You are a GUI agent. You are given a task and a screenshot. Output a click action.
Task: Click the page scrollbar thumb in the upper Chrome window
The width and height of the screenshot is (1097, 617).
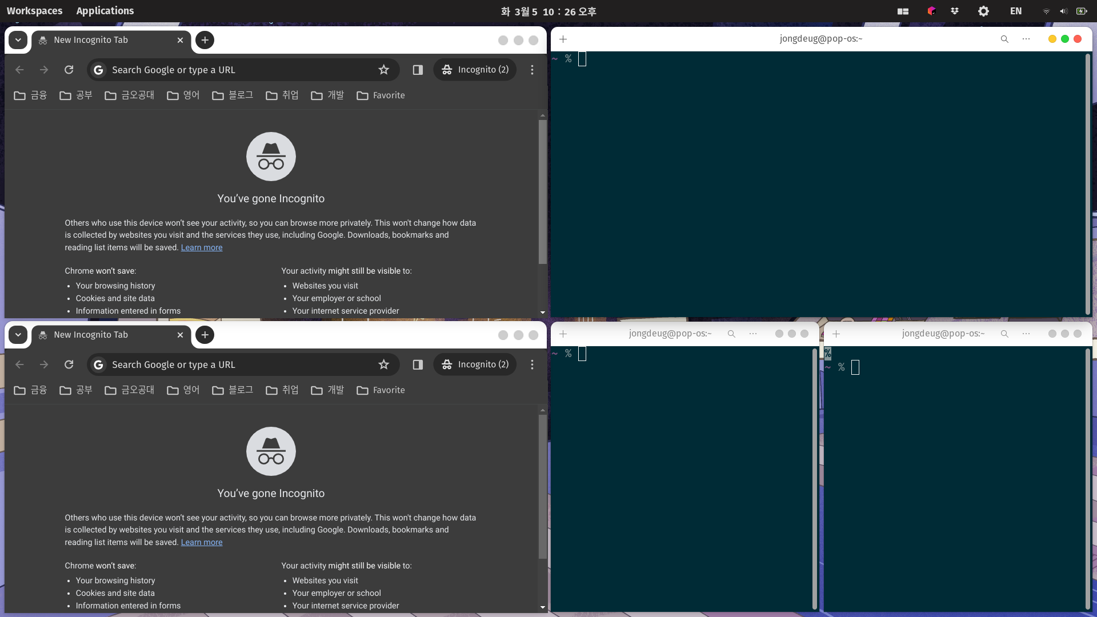pos(542,192)
